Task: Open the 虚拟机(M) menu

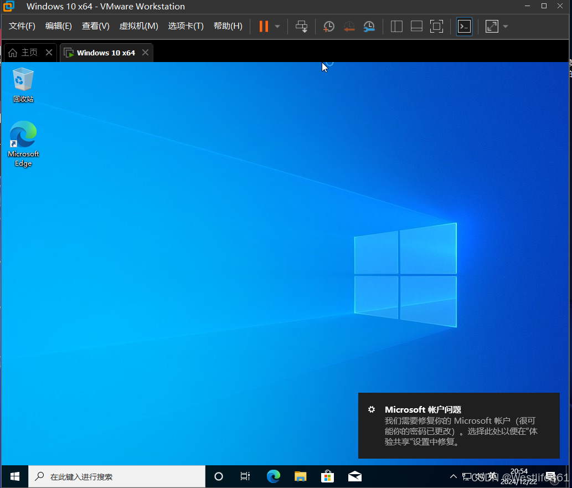Action: coord(138,25)
